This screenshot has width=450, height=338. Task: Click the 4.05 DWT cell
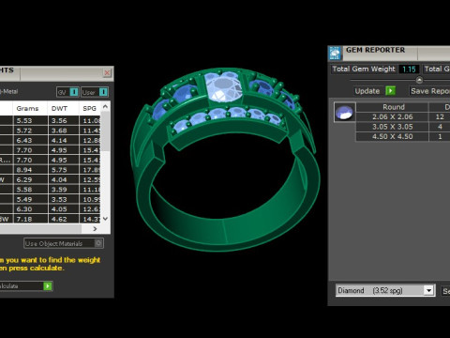pos(64,209)
